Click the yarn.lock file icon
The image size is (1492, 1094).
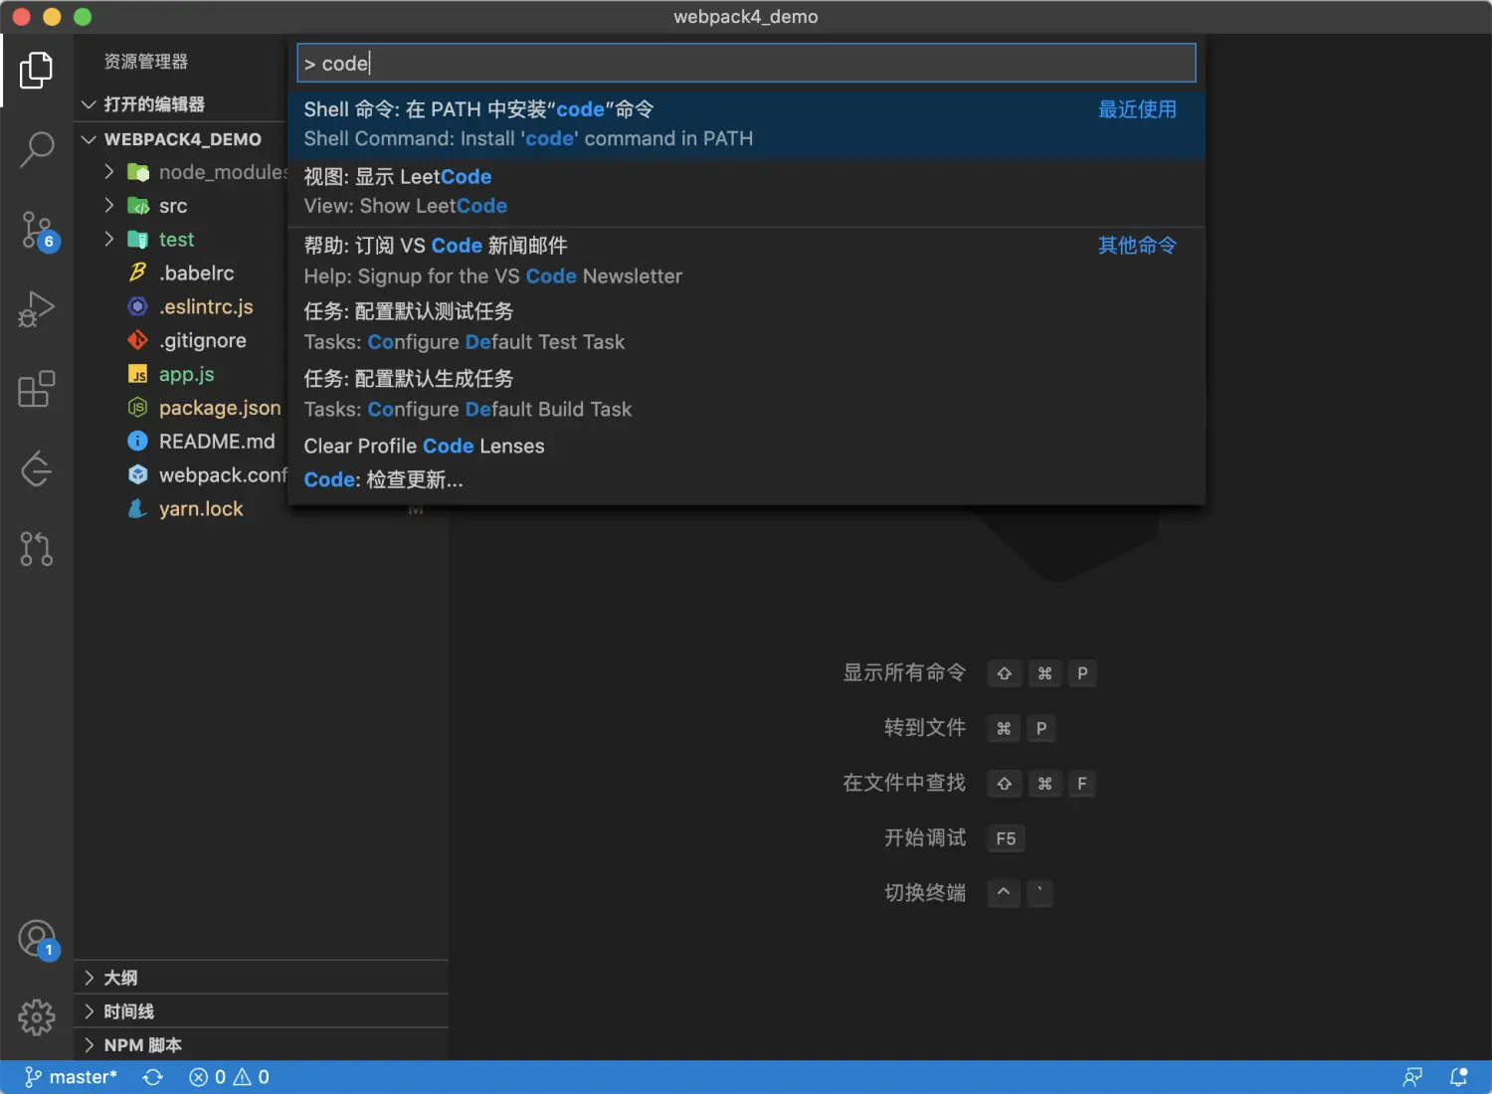coord(138,508)
